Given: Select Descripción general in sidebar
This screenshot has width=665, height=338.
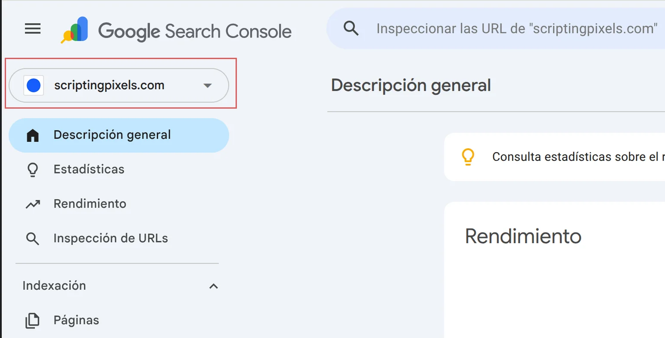Looking at the screenshot, I should tap(119, 135).
